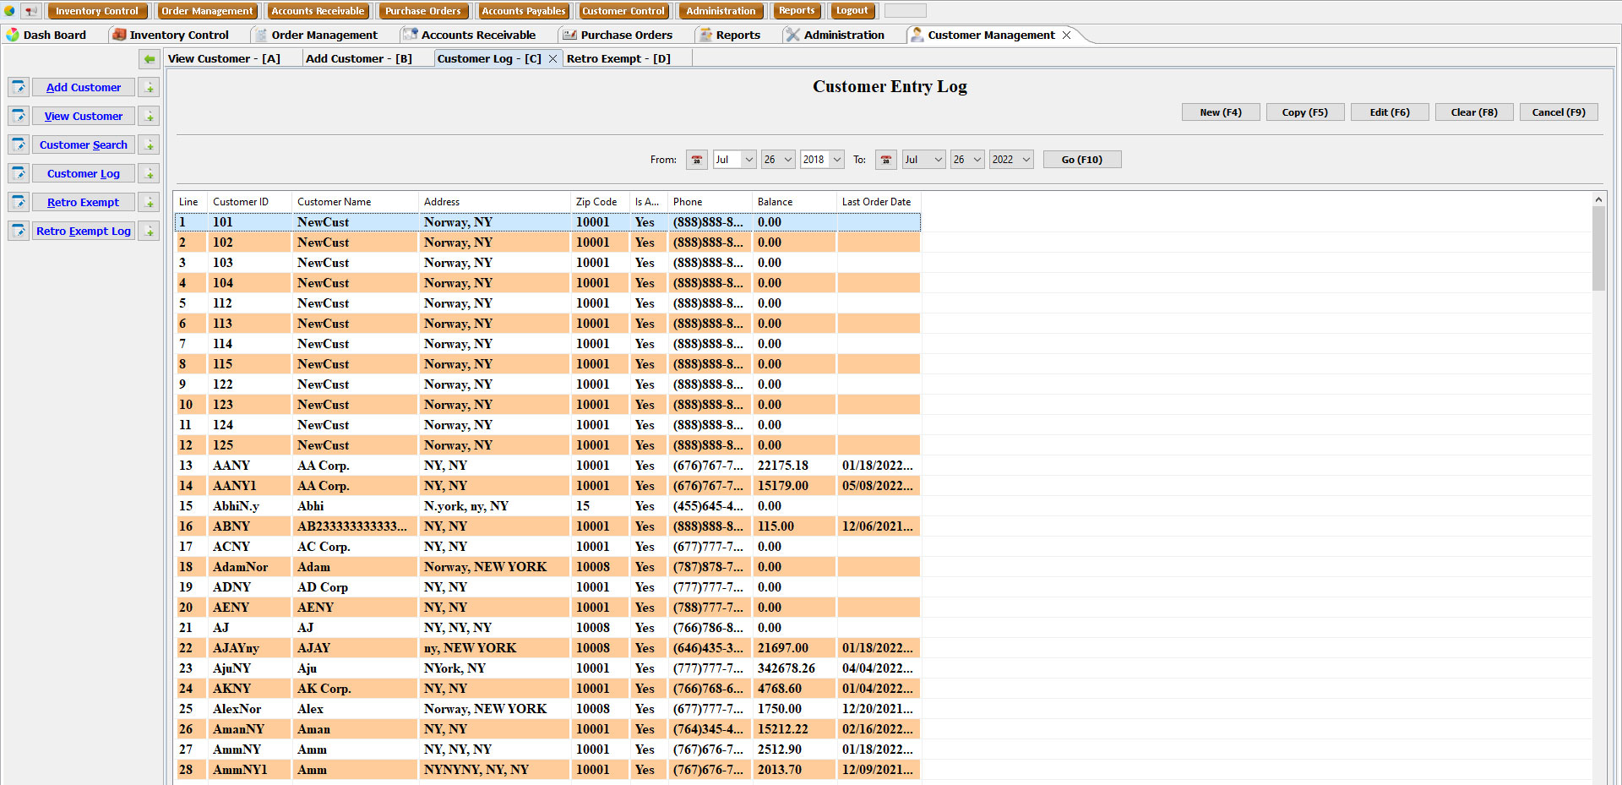
Task: Click the orange Accounts Payables toolbar button
Action: pyautogui.click(x=524, y=11)
